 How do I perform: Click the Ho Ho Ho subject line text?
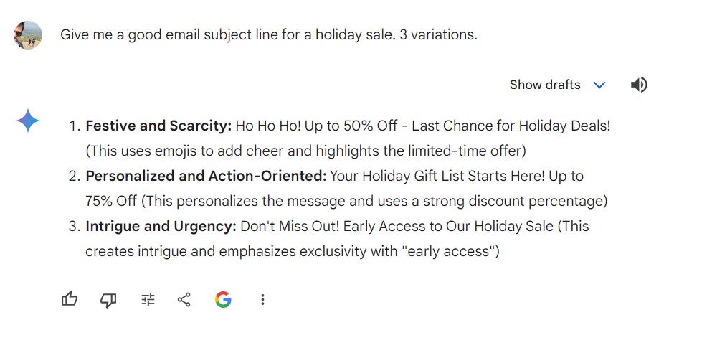[423, 126]
